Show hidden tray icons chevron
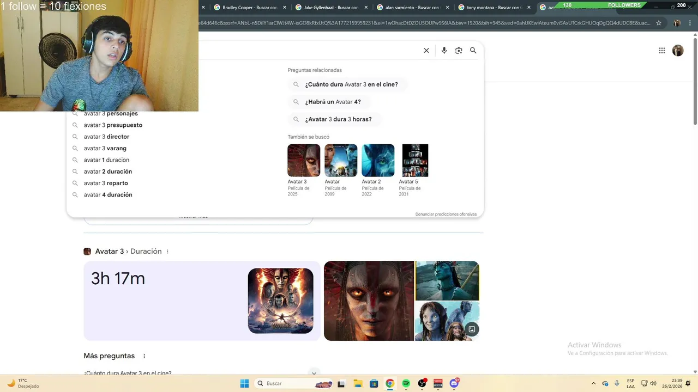 [594, 383]
